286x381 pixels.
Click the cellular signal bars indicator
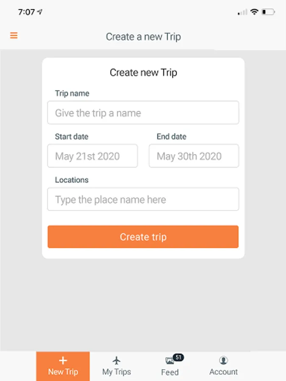pos(242,12)
